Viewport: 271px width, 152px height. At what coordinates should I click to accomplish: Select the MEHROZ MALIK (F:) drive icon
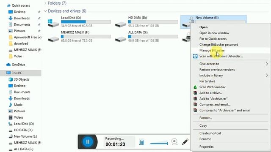click(53, 39)
